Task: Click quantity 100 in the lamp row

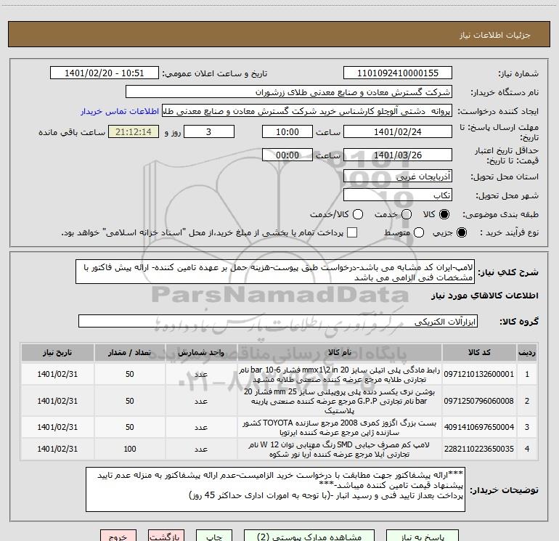Action: [130, 449]
